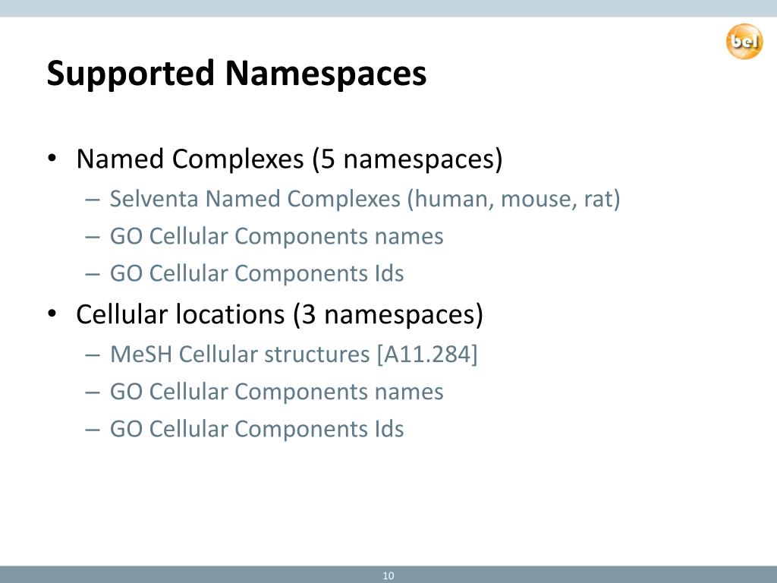Click slide number 10 in footer
The height and width of the screenshot is (583, 777).
point(388,575)
